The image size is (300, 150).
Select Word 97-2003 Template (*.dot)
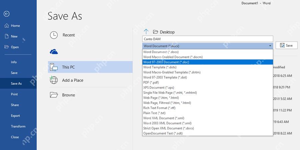click(x=208, y=77)
